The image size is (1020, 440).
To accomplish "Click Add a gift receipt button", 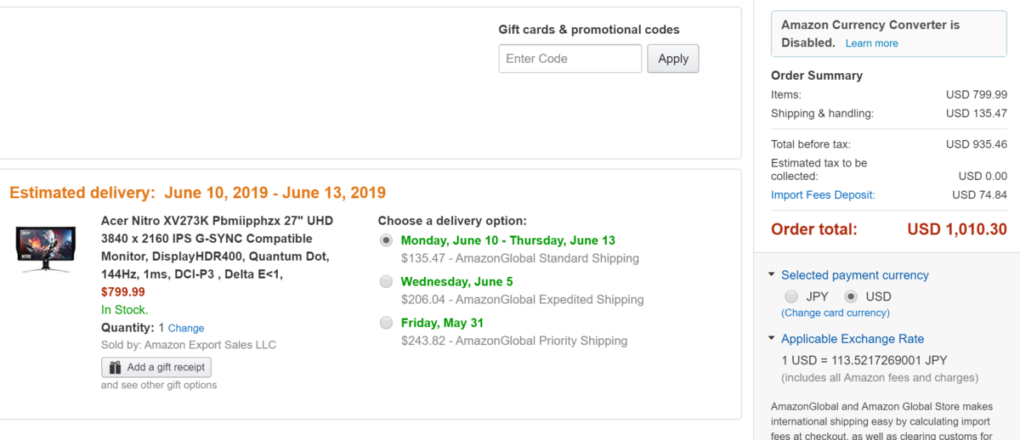I will pyautogui.click(x=156, y=367).
